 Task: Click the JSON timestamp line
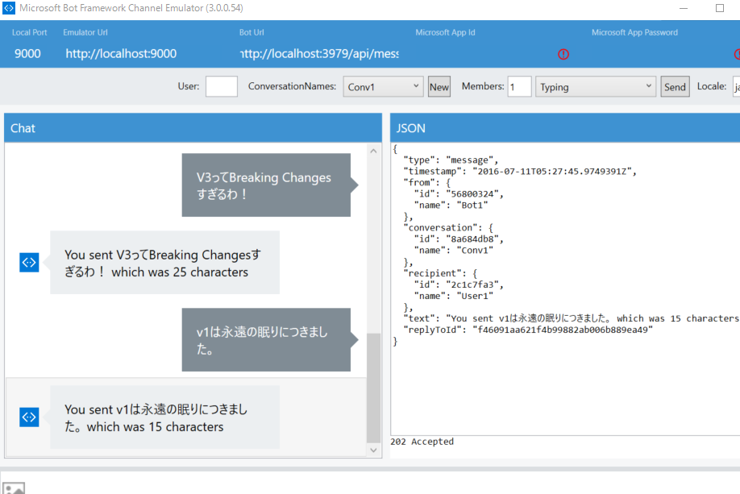coord(520,172)
